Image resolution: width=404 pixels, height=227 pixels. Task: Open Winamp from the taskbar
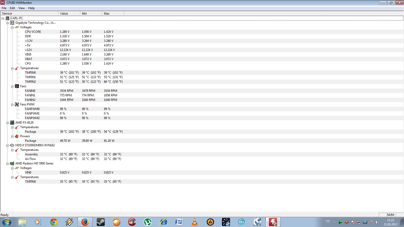[69, 222]
